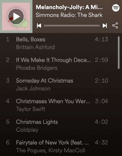Click the playback progress bar
Viewport: 122px width, 156px height.
pos(72,26)
